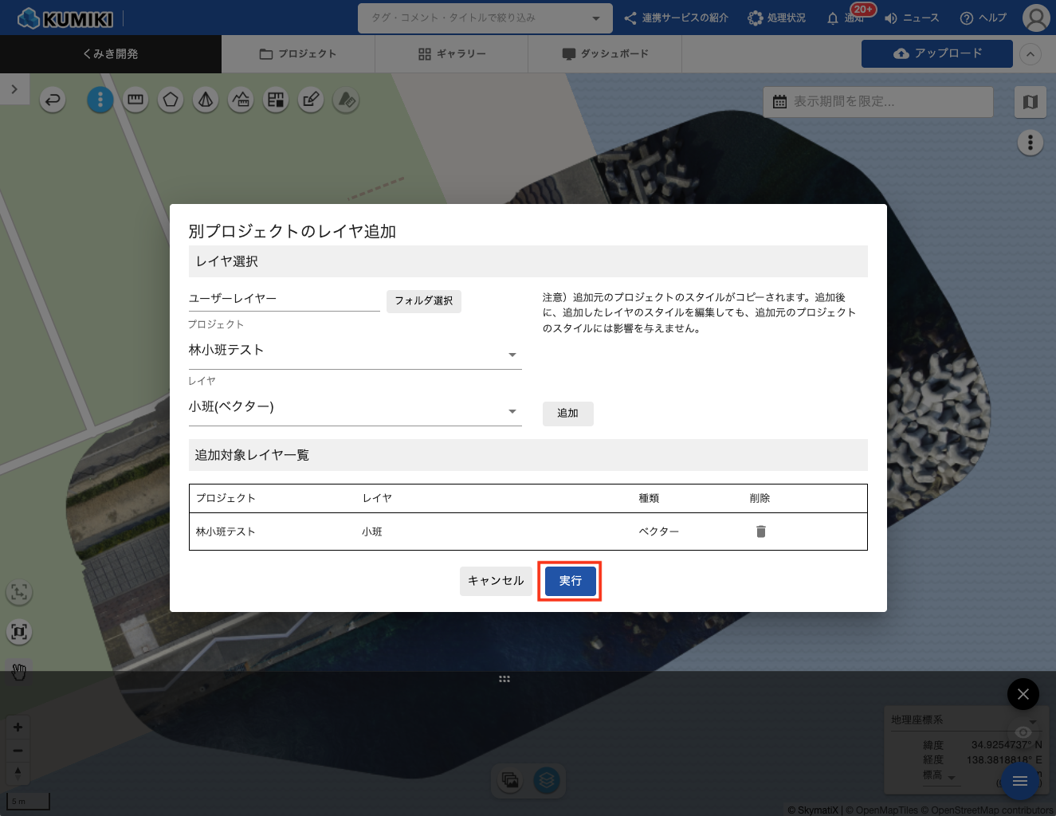Click the undo back arrow icon

53,100
